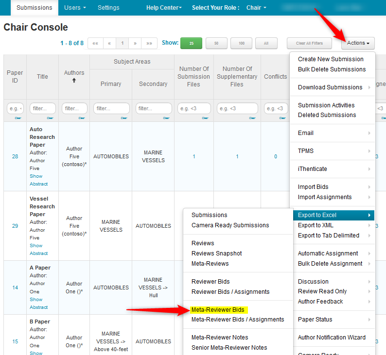Go to first page of results

point(95,43)
